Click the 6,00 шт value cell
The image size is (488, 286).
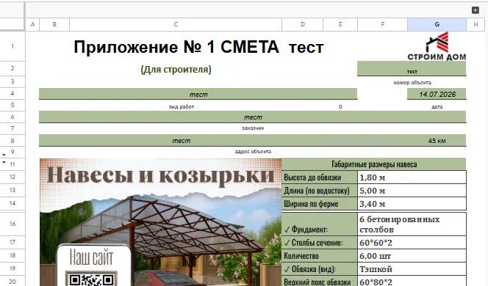pyautogui.click(x=412, y=256)
